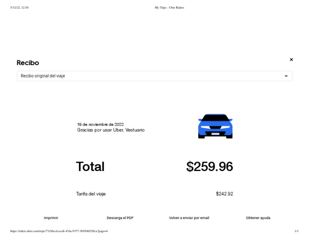Click the page number '1/1' indicator
This screenshot has height=239, width=309.
(297, 231)
